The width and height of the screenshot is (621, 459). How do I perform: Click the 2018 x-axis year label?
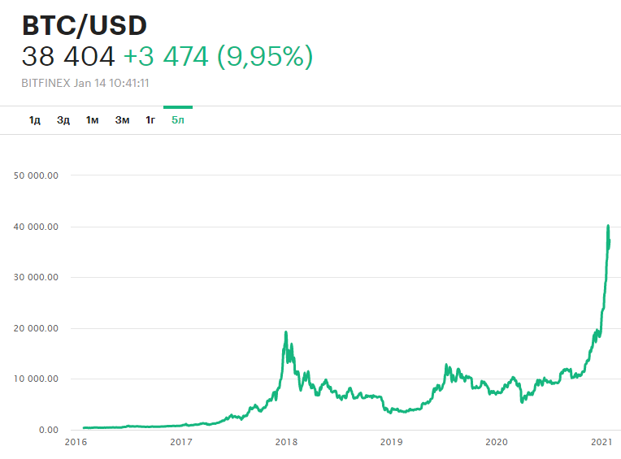pos(286,442)
